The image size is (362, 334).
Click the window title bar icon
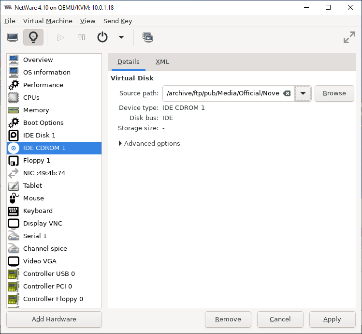[x=8, y=8]
